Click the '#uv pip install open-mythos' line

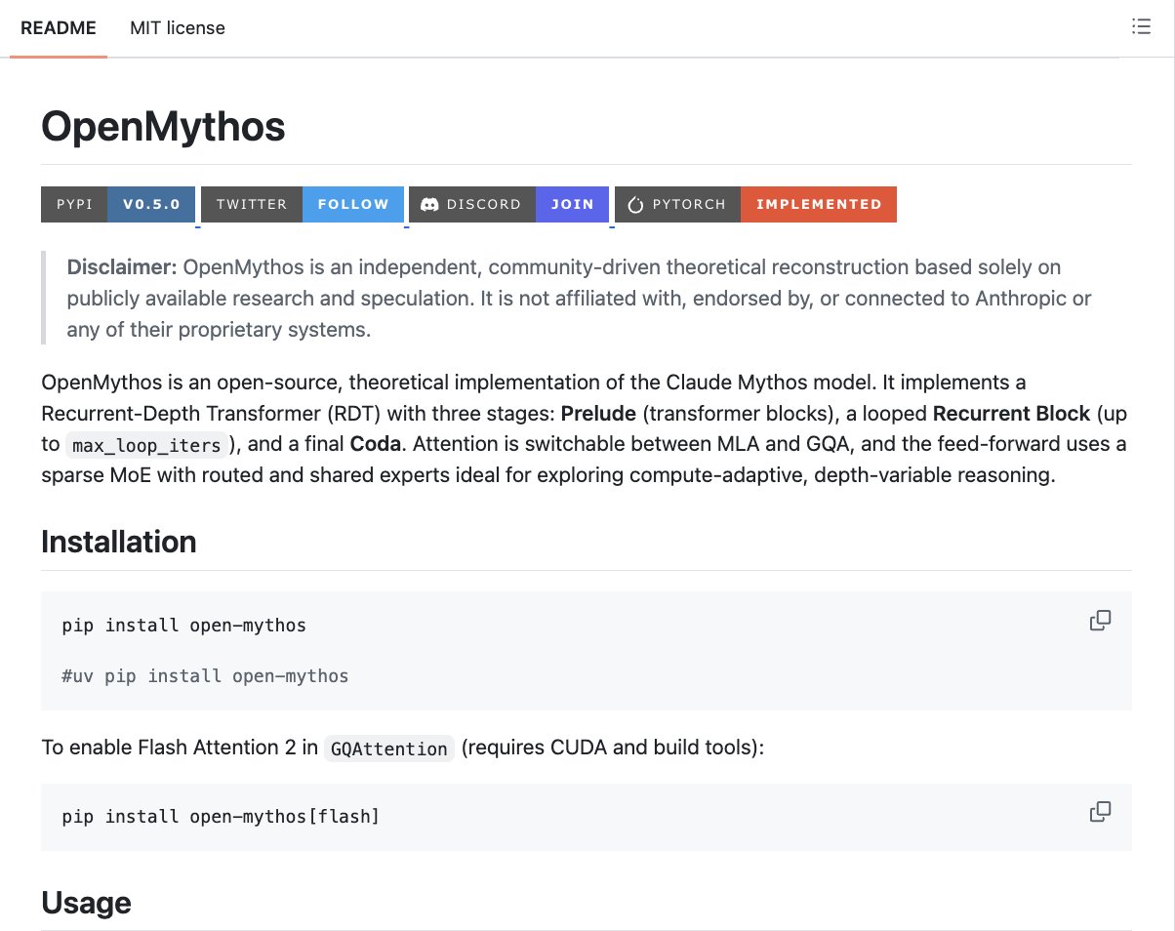205,675
